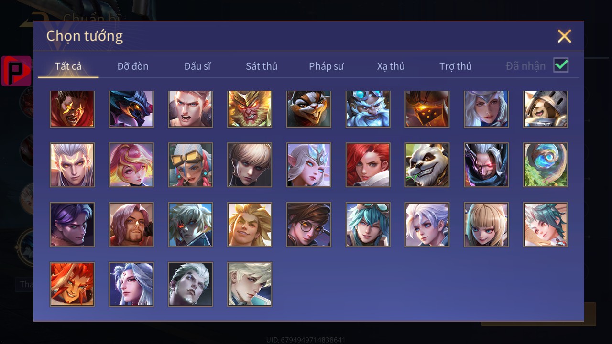
Task: Select the swirling blue orb hero portrait
Action: pos(546,165)
